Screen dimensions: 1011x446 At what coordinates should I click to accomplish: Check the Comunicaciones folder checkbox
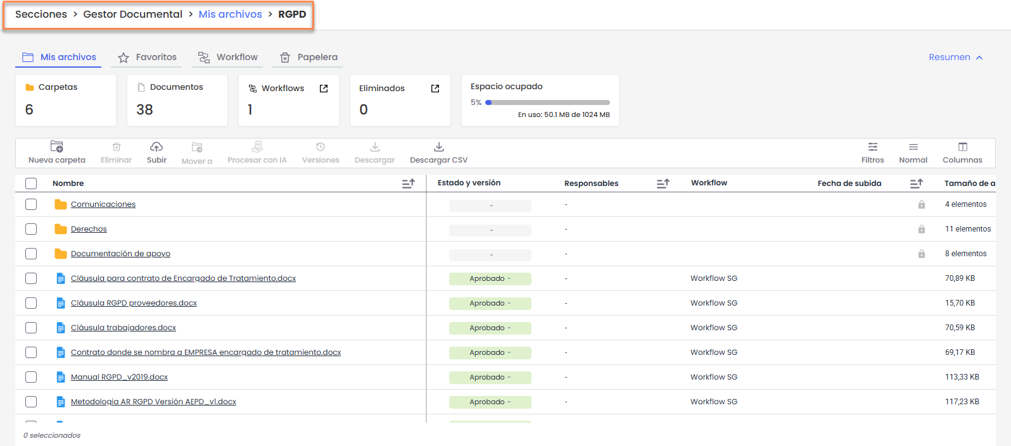coord(31,204)
